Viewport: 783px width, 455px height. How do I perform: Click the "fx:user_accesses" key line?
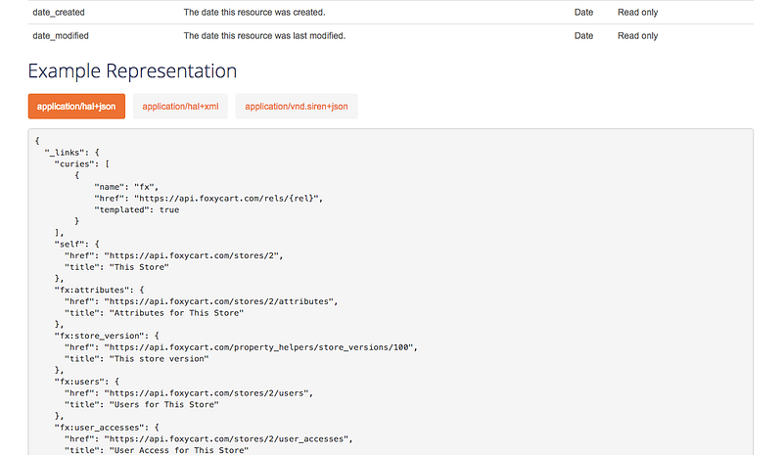tap(107, 428)
